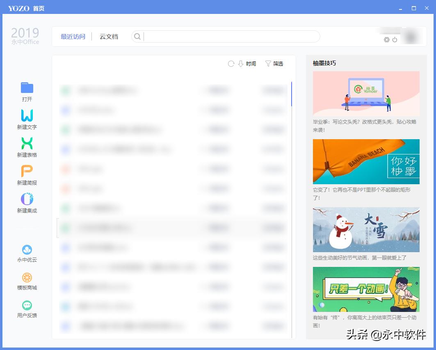Click the 柚墨技巧 panel heading
The height and width of the screenshot is (350, 436).
point(324,63)
